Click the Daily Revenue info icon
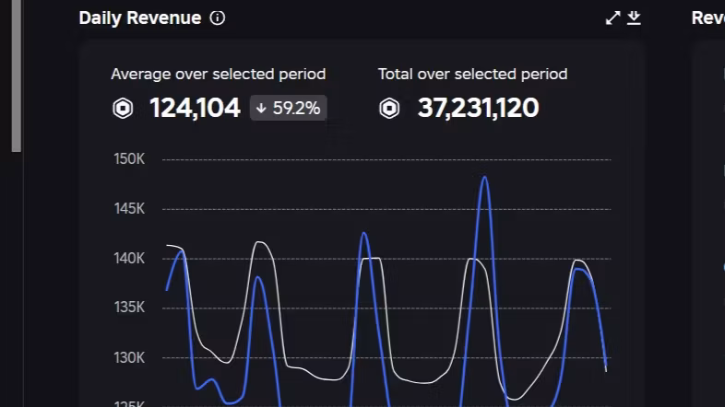 218,18
